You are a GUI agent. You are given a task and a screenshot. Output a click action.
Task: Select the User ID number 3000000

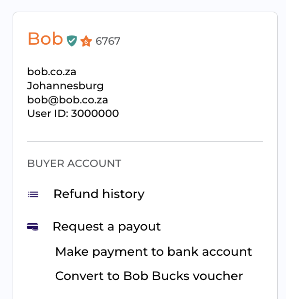point(95,114)
